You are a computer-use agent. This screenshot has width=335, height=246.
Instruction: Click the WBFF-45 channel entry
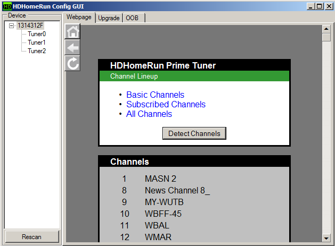[x=163, y=214]
